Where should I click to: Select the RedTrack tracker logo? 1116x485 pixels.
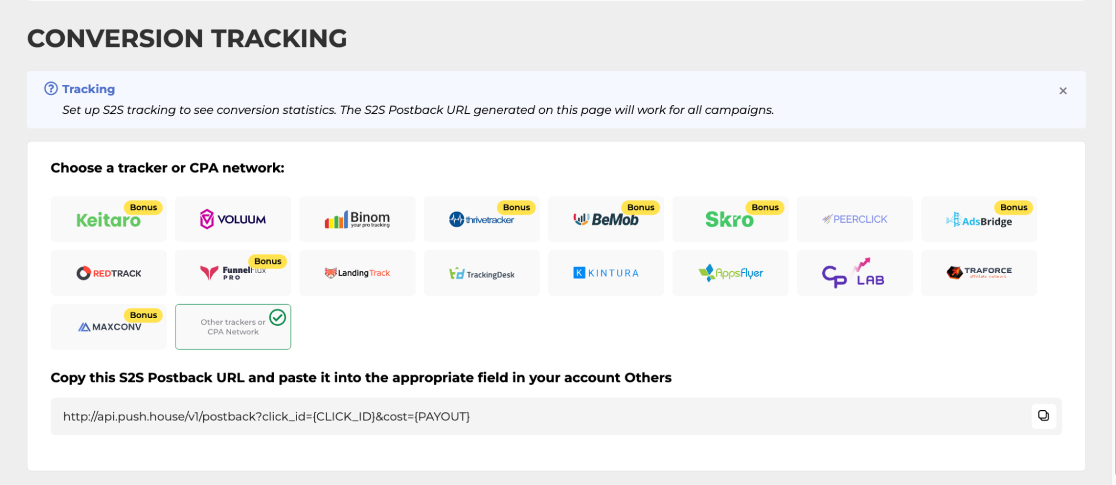[108, 273]
